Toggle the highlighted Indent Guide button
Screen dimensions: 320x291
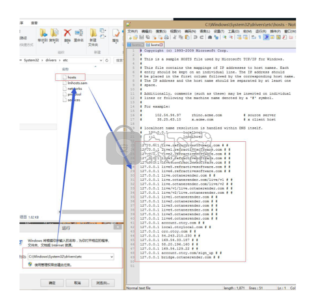coord(266,37)
